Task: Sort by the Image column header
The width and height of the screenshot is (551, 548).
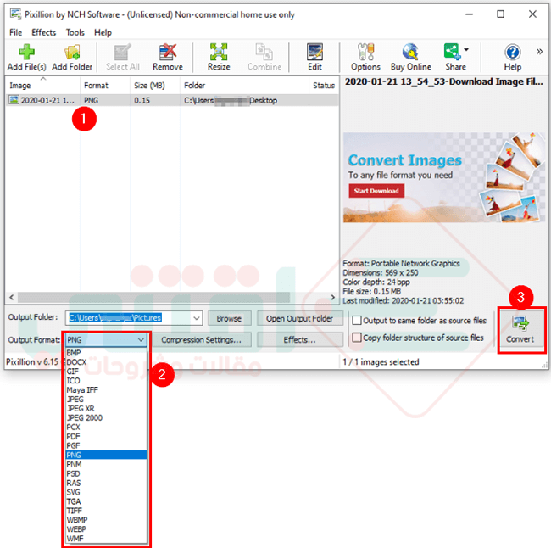Action: [x=42, y=86]
